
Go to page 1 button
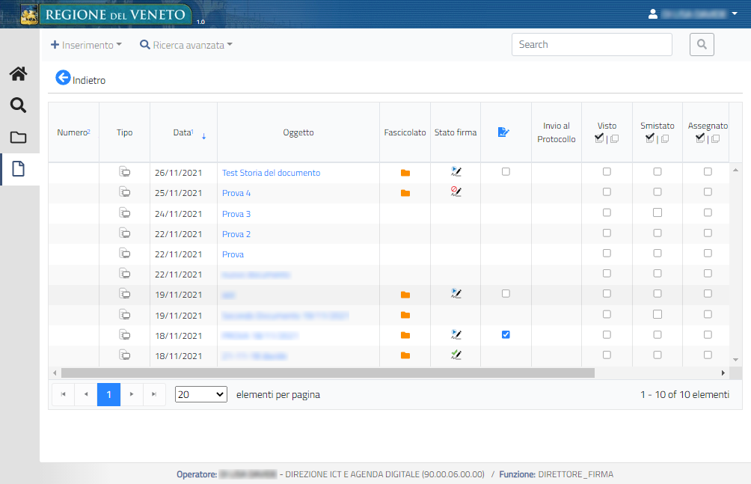click(108, 394)
